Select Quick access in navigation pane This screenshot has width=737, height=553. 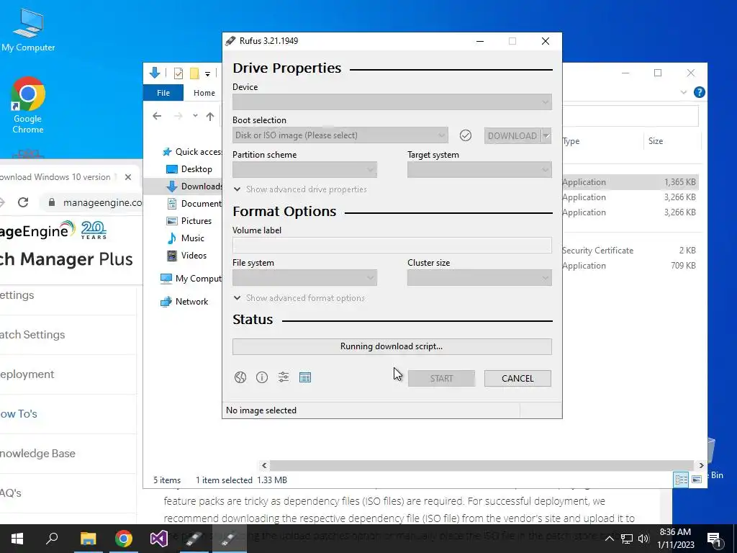pyautogui.click(x=192, y=151)
